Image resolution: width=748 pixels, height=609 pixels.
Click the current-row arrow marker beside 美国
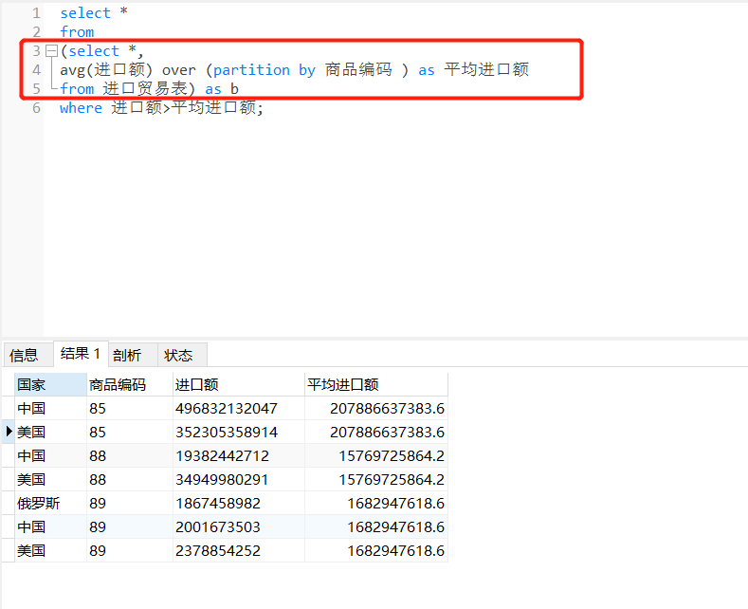[x=9, y=432]
